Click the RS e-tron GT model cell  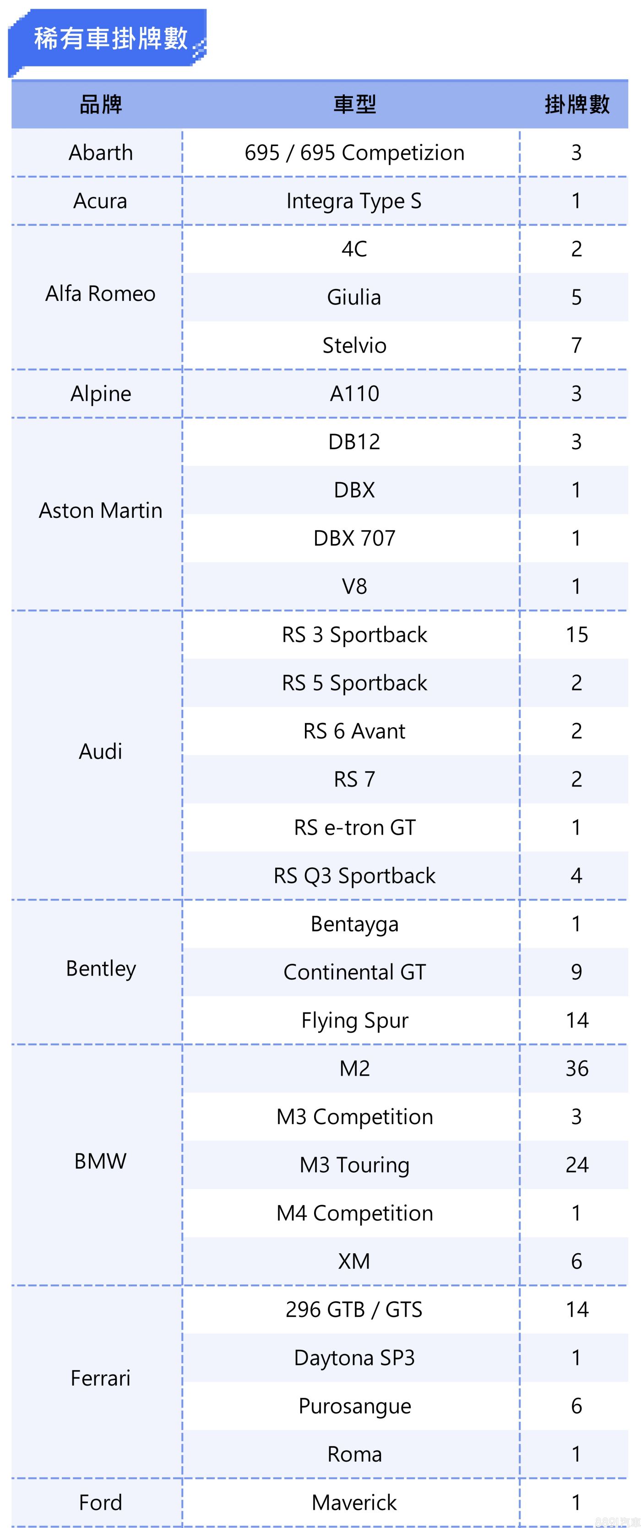coord(354,827)
